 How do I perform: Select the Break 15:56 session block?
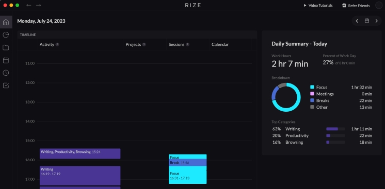pyautogui.click(x=187, y=163)
